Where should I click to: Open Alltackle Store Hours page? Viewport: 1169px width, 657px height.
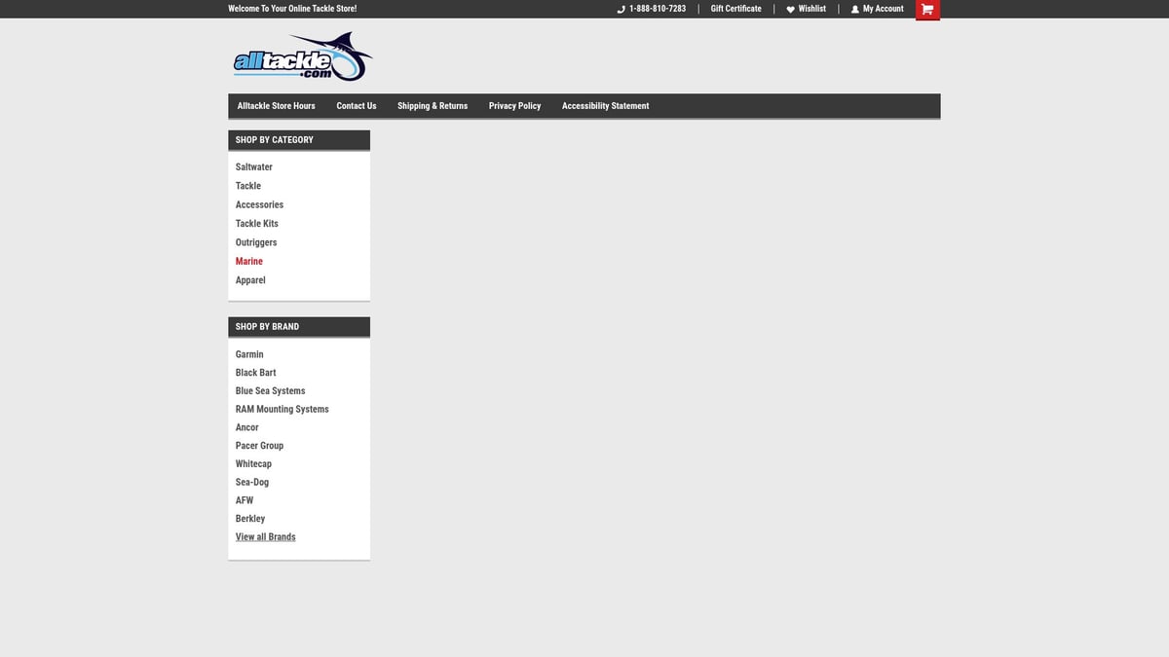(276, 106)
